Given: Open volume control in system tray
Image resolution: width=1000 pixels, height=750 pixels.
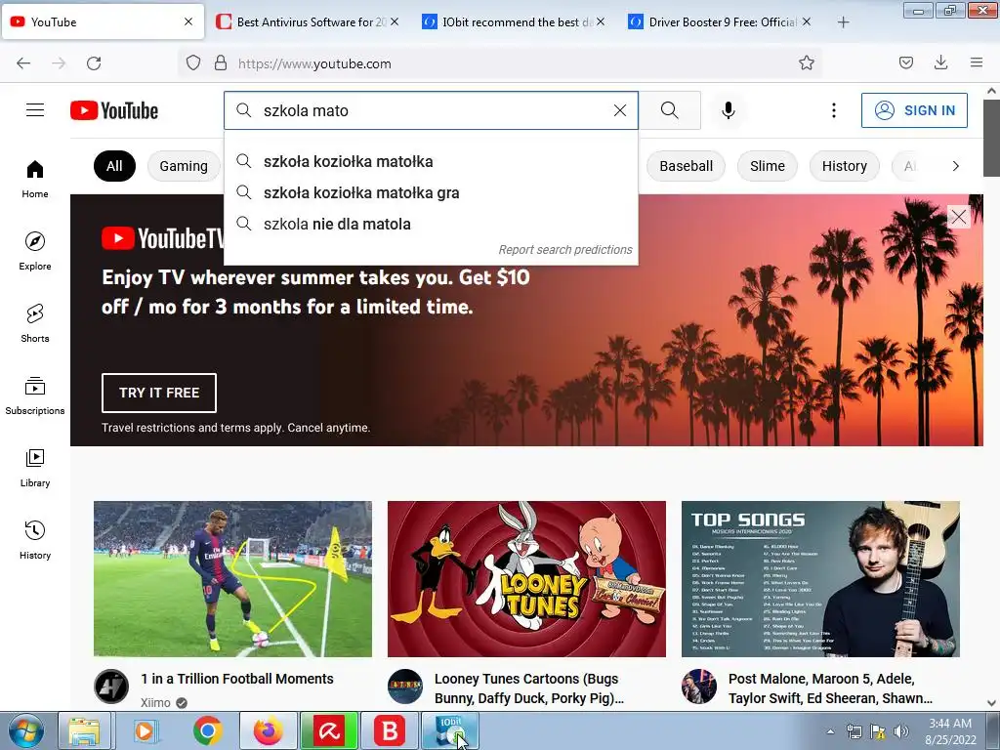Looking at the screenshot, I should point(901,731).
